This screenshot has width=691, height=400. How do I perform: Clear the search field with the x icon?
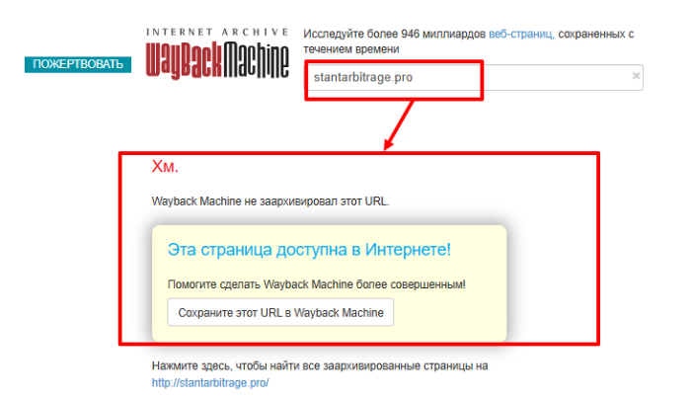tap(636, 76)
